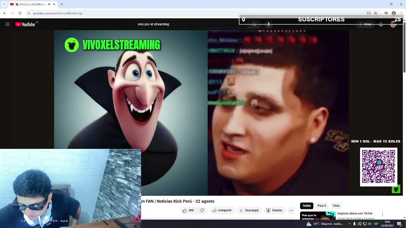Open a new browser tab

[x=62, y=4]
